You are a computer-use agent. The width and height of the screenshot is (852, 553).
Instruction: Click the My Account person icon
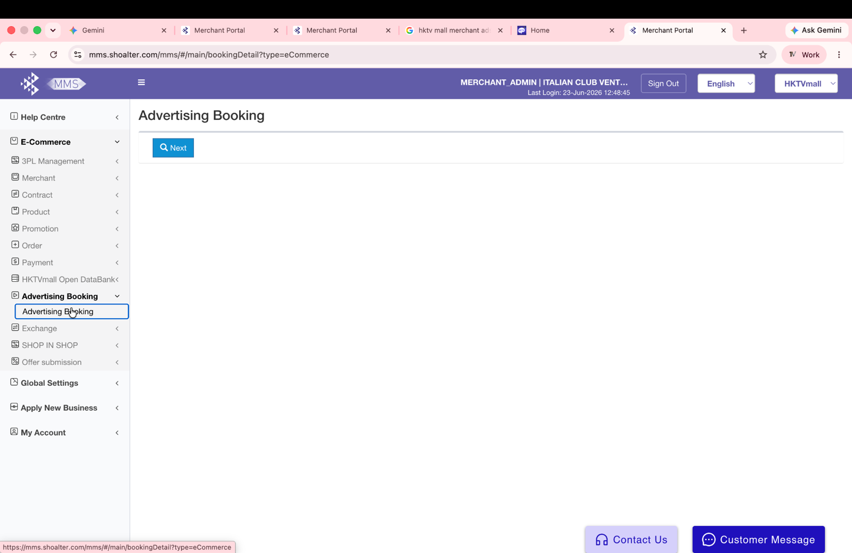14,432
